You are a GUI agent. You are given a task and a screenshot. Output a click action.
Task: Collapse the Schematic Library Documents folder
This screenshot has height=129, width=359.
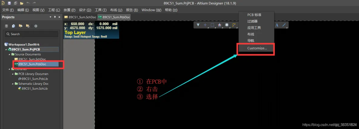[13, 84]
